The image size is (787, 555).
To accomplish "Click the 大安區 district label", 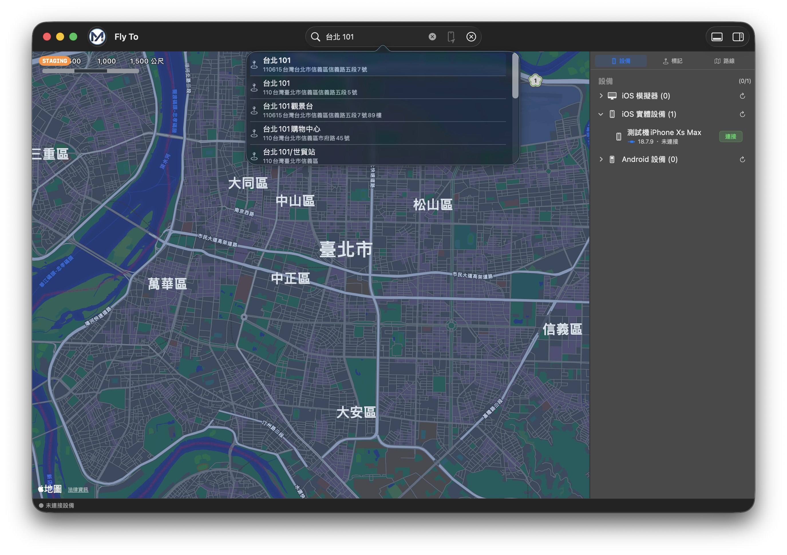I will (x=356, y=412).
